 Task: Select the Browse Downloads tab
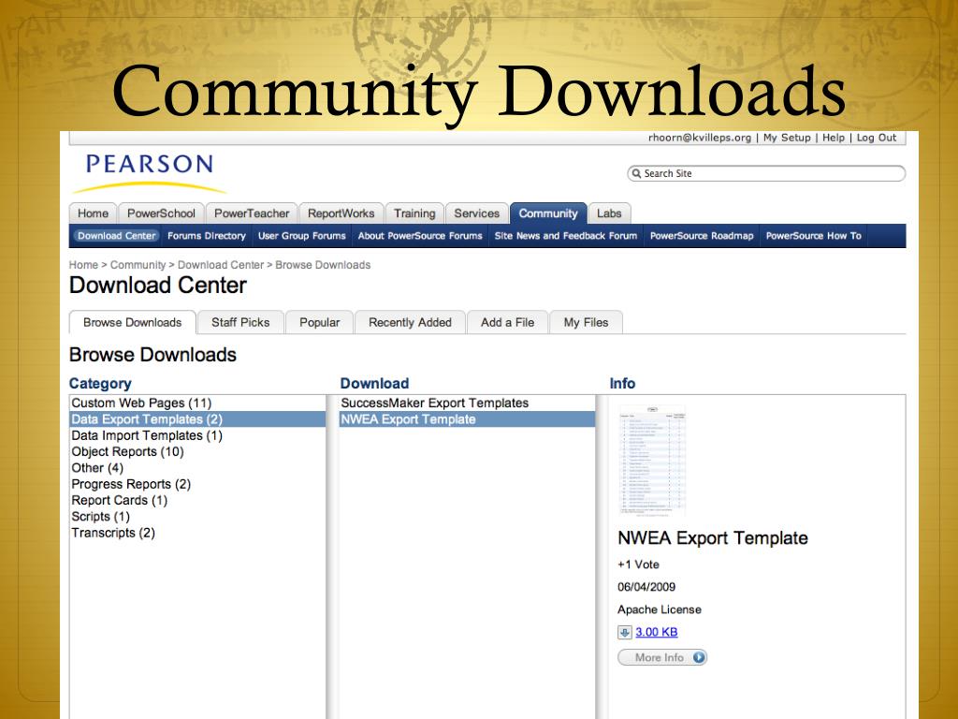[x=133, y=322]
